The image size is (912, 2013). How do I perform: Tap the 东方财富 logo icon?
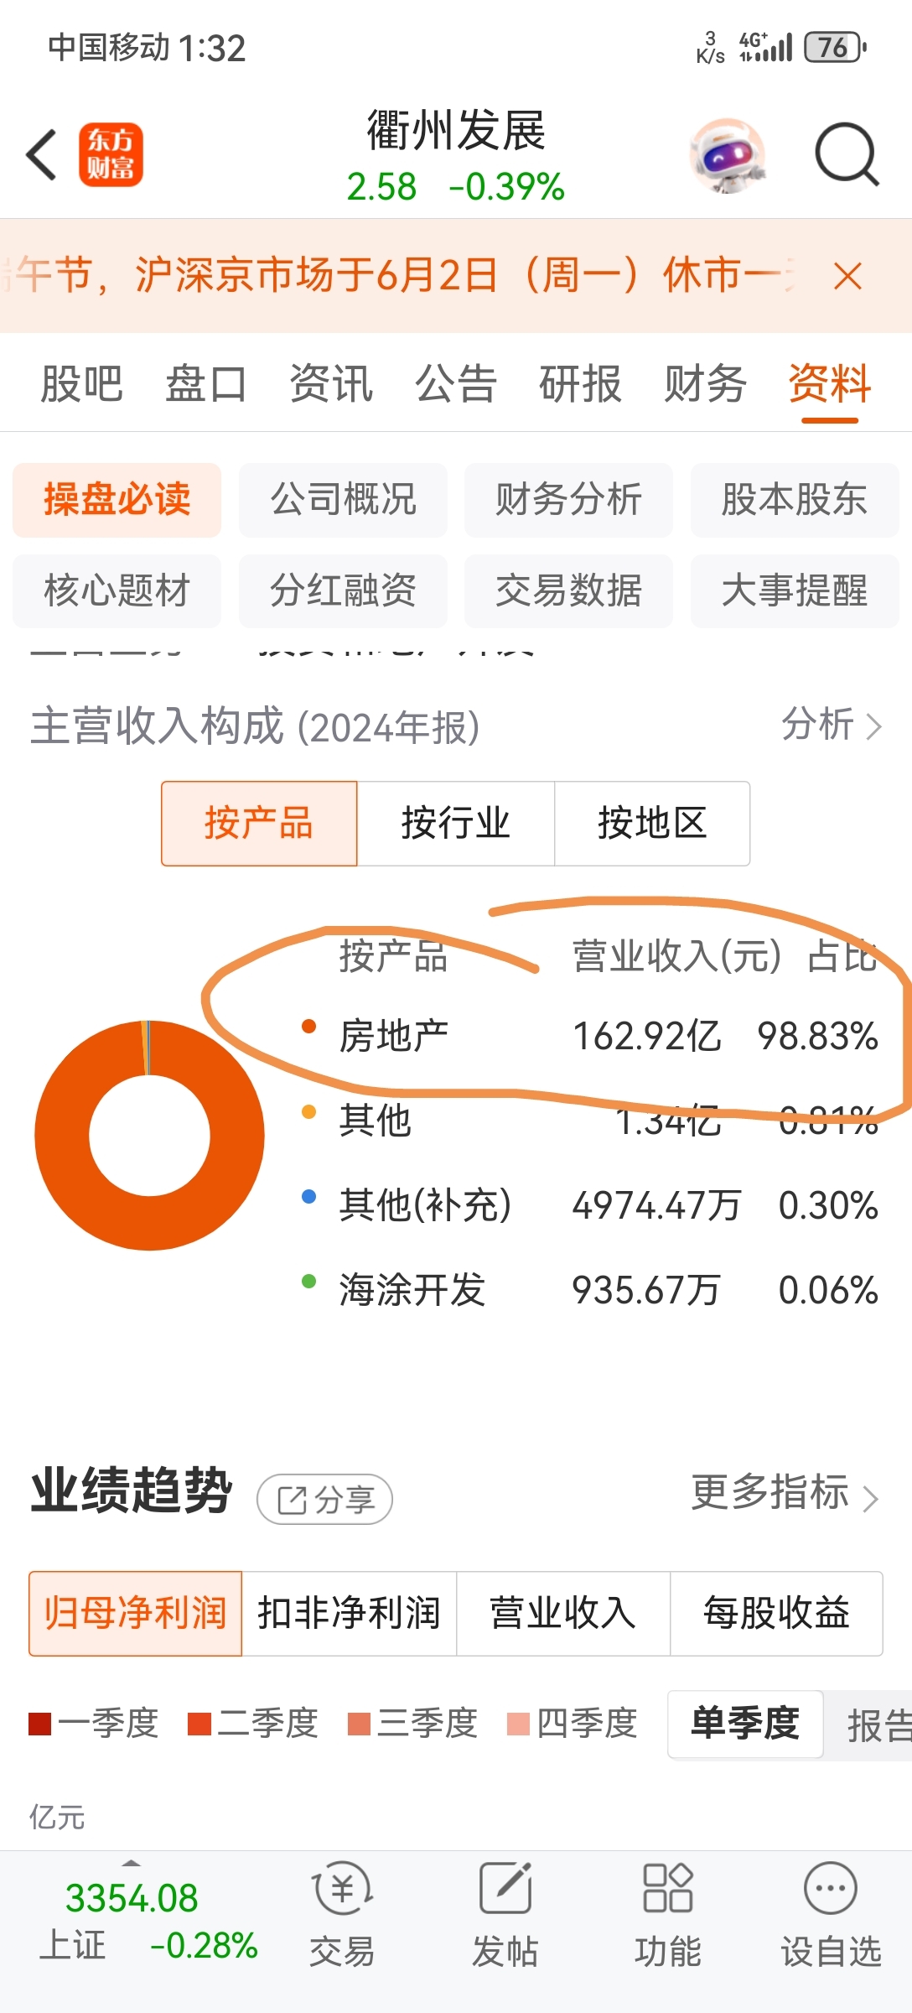click(111, 155)
